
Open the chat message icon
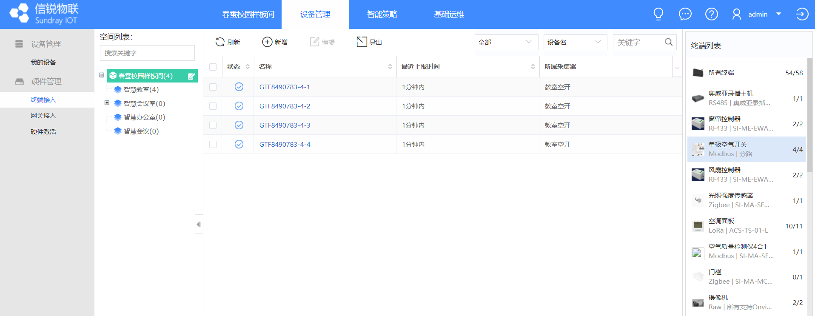[685, 14]
